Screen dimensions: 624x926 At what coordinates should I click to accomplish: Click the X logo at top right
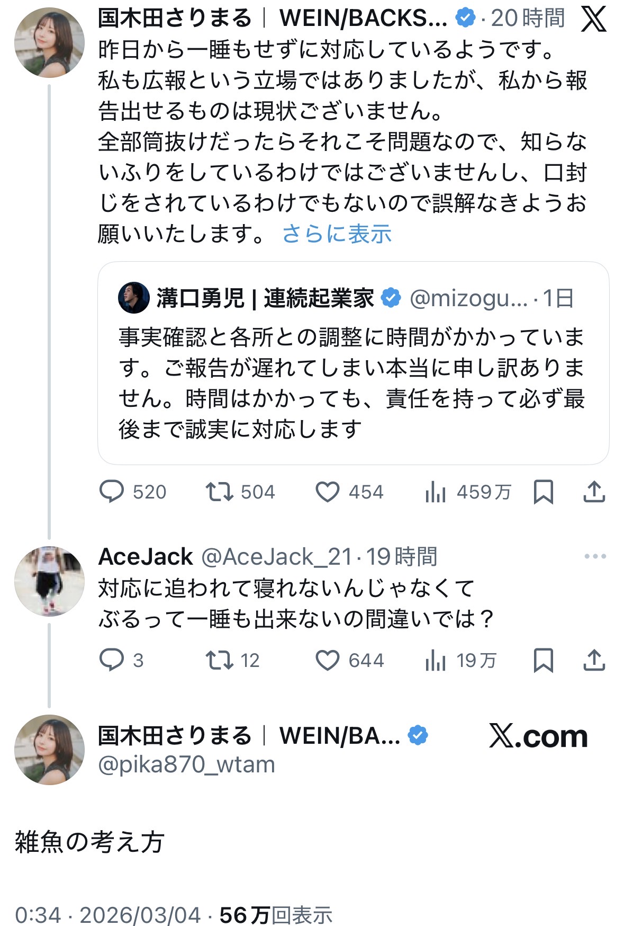pos(594,20)
